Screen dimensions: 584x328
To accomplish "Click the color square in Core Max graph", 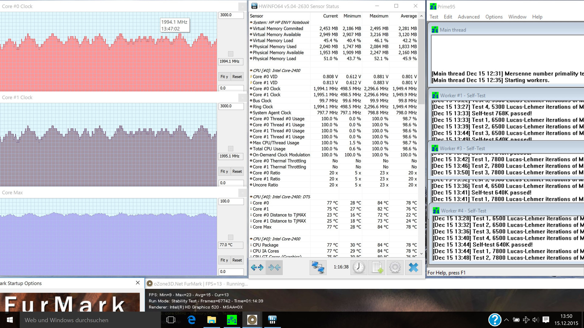I will pos(231,237).
